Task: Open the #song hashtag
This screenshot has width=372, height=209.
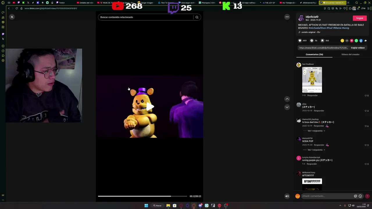Action: 346,28
